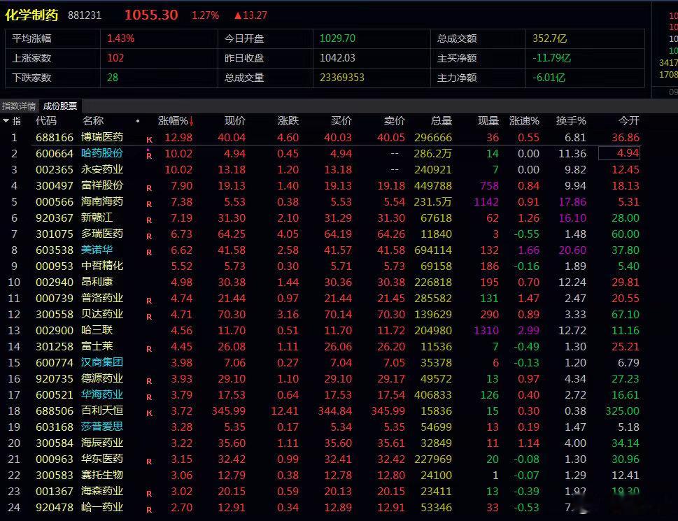Screen dimensions: 678x521
Task: Click the 今开 column header
Action: [x=629, y=121]
